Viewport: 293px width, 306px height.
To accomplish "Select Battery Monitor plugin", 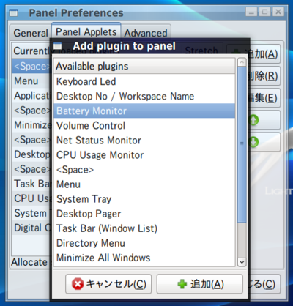I will [144, 111].
